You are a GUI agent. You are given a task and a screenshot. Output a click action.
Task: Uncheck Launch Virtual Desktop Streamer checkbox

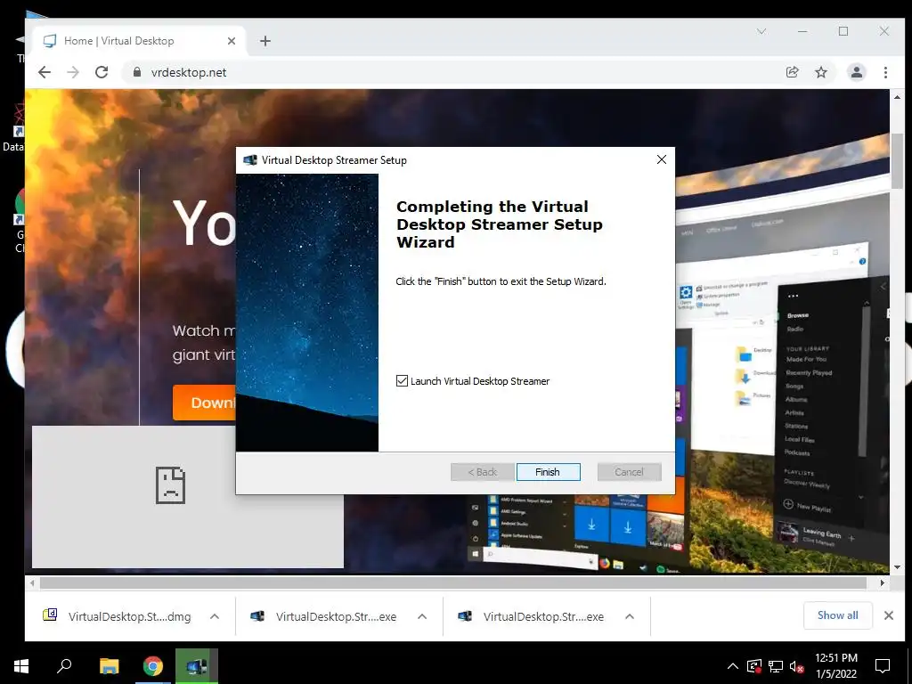coord(402,381)
